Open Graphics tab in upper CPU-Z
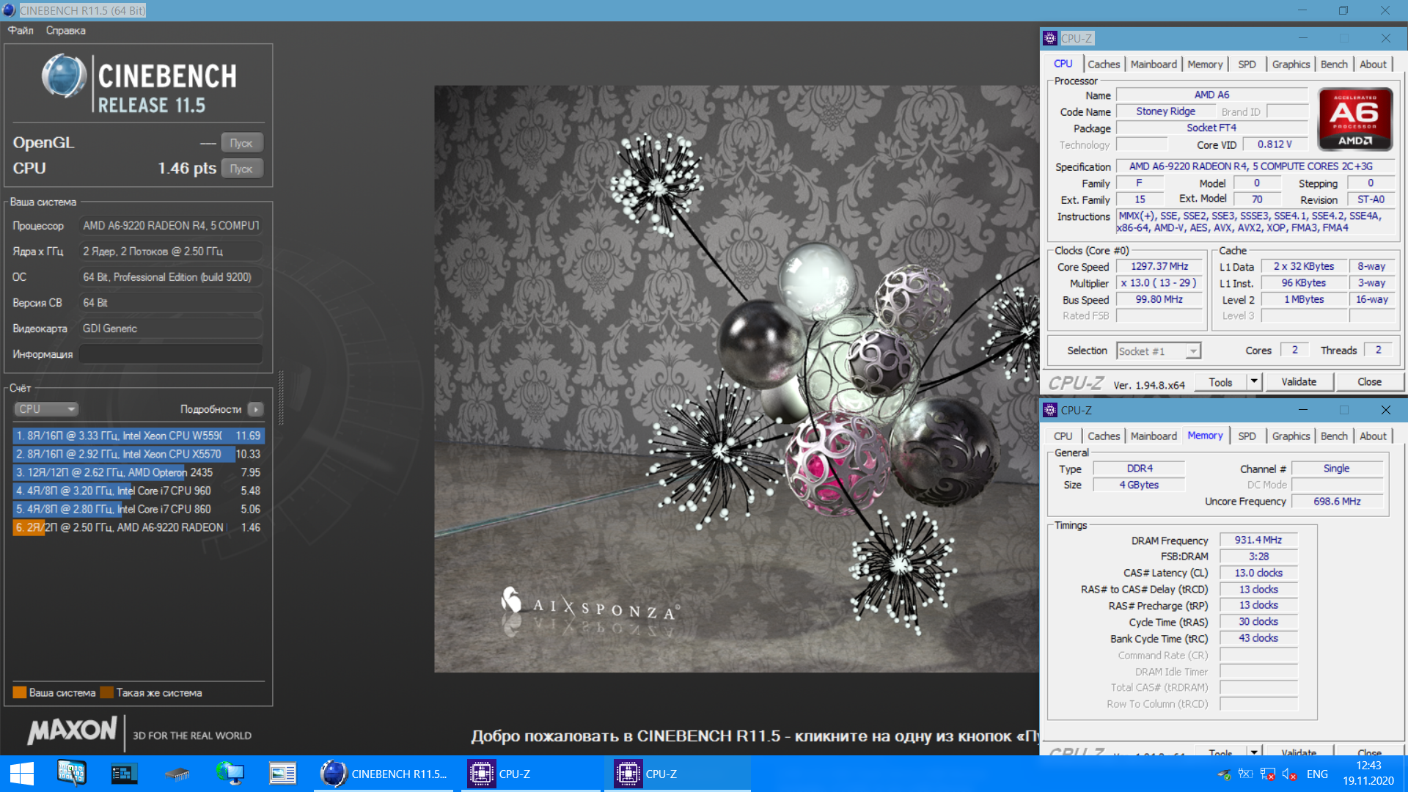This screenshot has width=1408, height=792. click(1291, 65)
